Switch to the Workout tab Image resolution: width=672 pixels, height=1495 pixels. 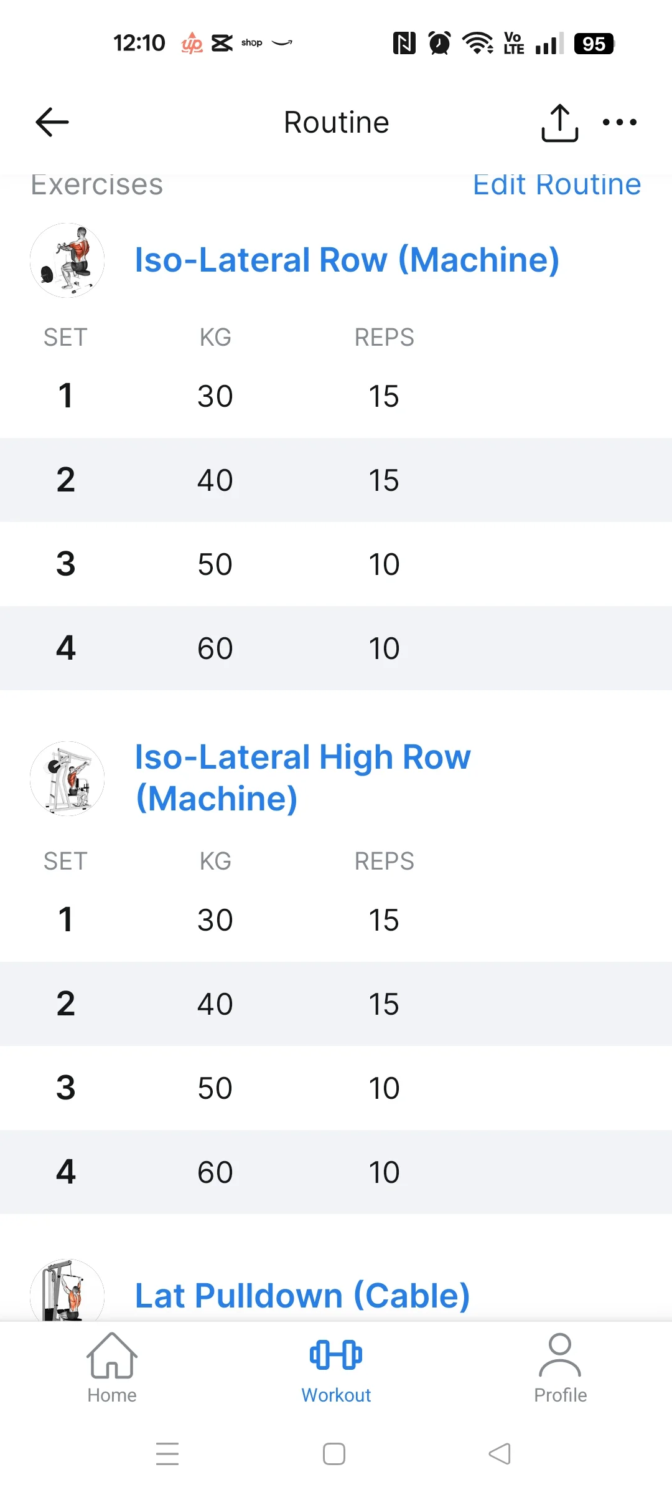pyautogui.click(x=336, y=1368)
